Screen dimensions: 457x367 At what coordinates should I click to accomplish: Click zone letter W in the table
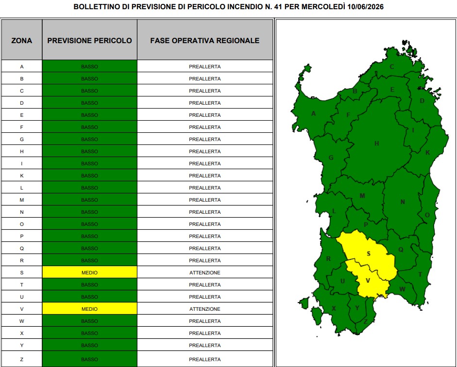click(x=22, y=321)
